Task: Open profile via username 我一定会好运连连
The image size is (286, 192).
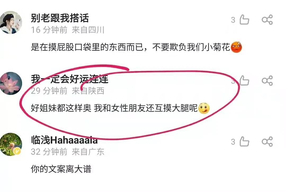Action: (x=69, y=79)
